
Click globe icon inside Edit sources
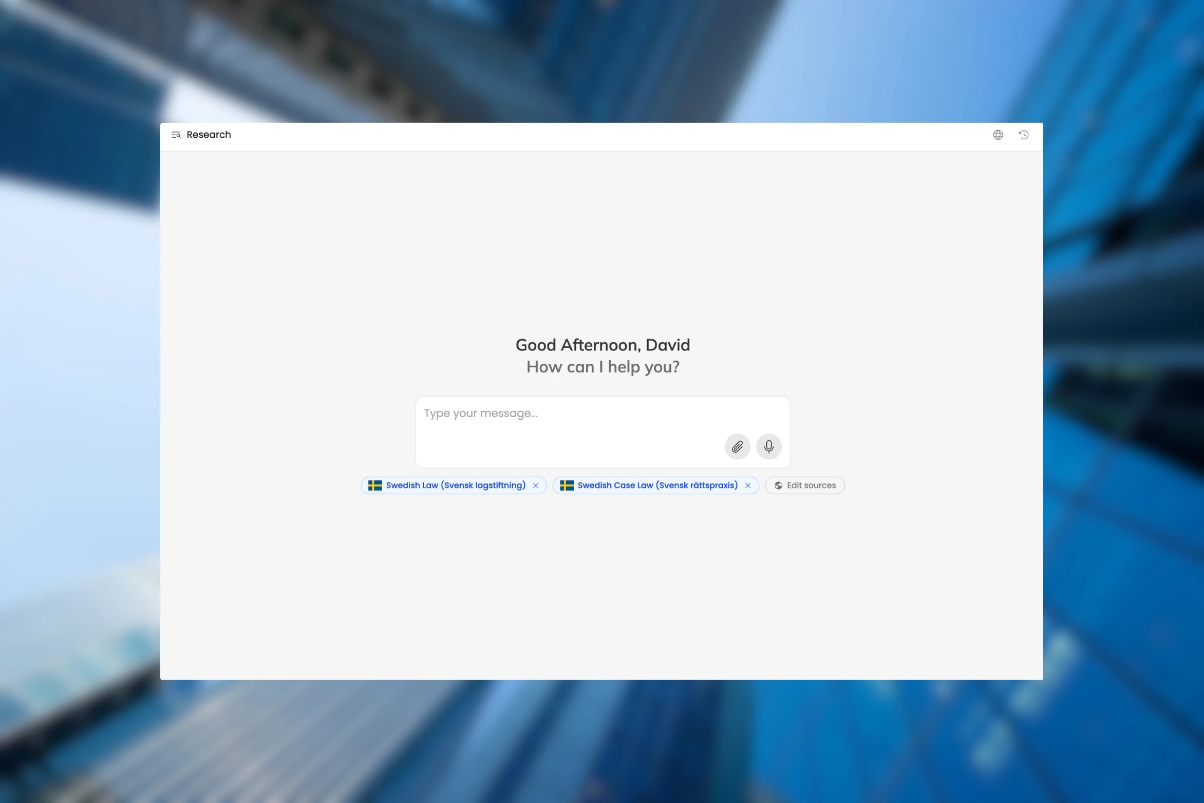pos(778,485)
